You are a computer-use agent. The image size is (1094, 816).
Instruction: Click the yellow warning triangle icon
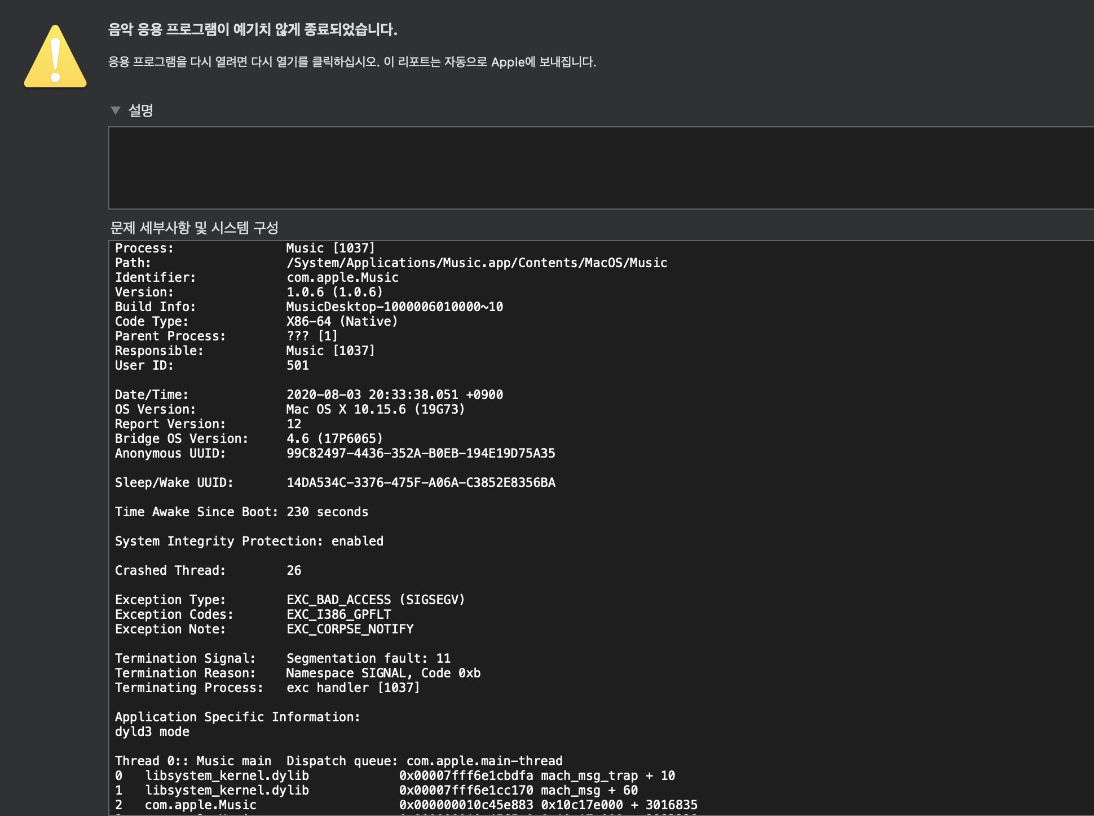point(55,57)
